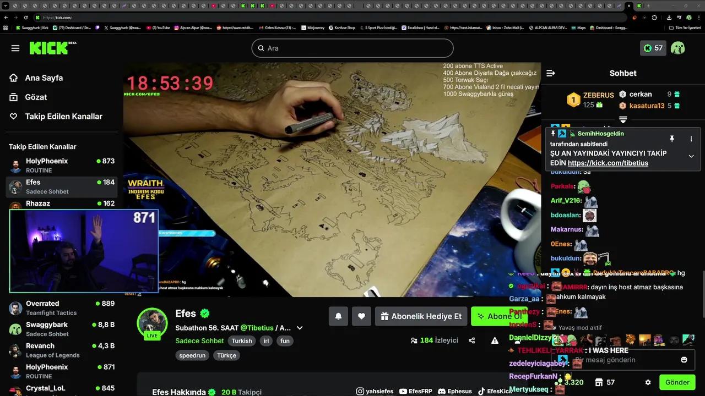Unpin the SemihHosgeldin pinned message
Image resolution: width=705 pixels, height=396 pixels.
point(672,139)
